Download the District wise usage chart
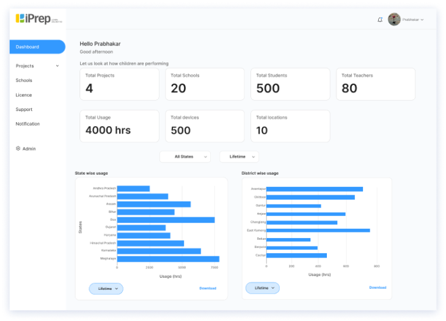 pos(378,287)
